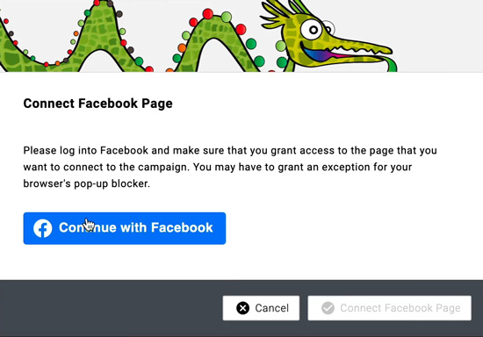This screenshot has height=337, width=483.
Task: Click the X icon inside Cancel button
Action: [x=242, y=308]
